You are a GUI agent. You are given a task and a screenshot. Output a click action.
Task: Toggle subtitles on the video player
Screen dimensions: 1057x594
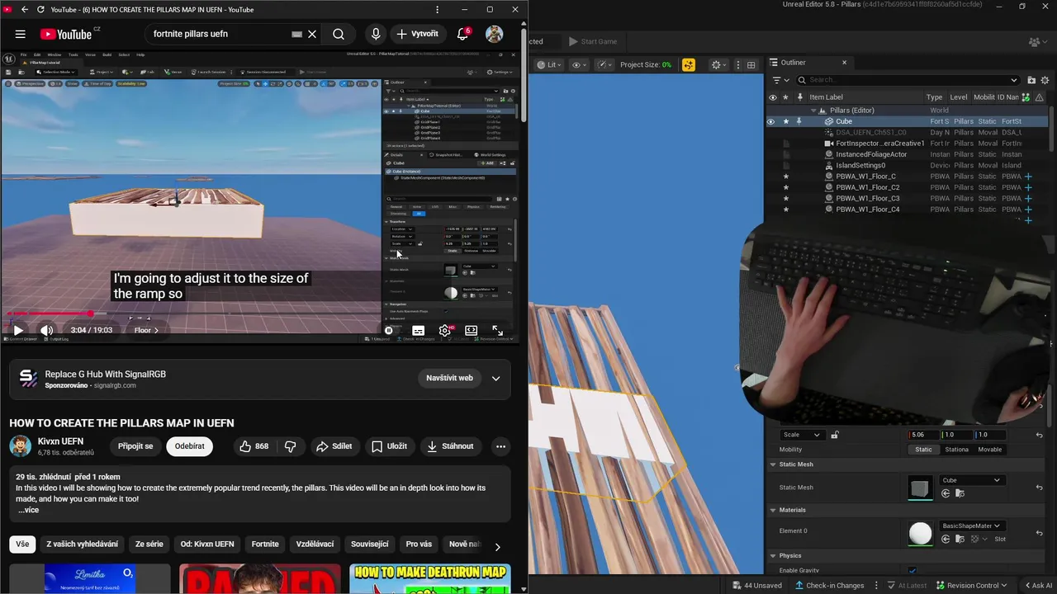tap(419, 330)
